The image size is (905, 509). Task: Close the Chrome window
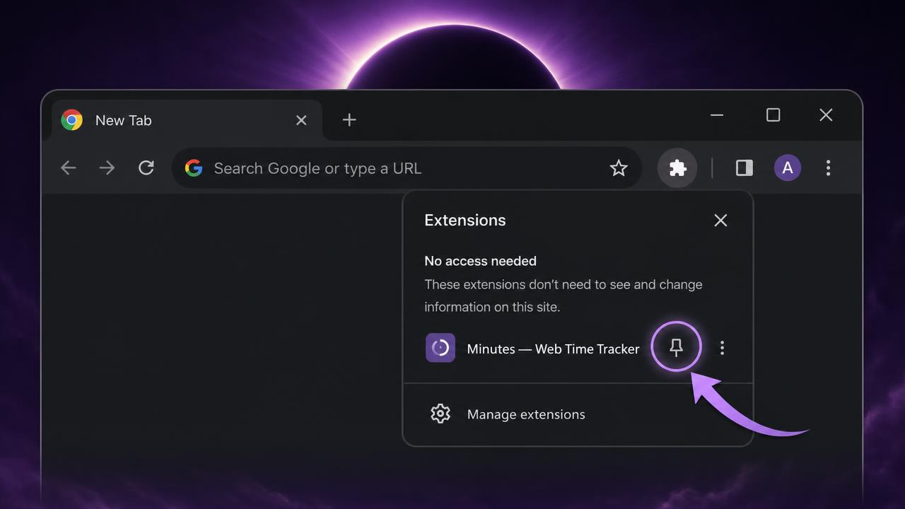826,115
